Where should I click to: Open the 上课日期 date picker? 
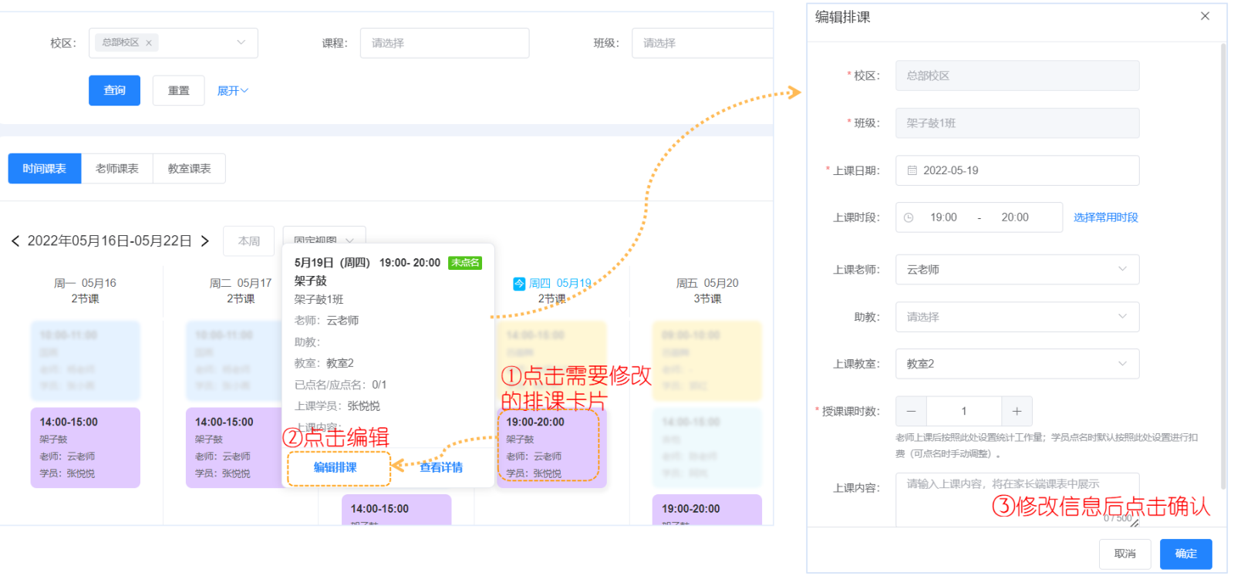[x=1017, y=170]
